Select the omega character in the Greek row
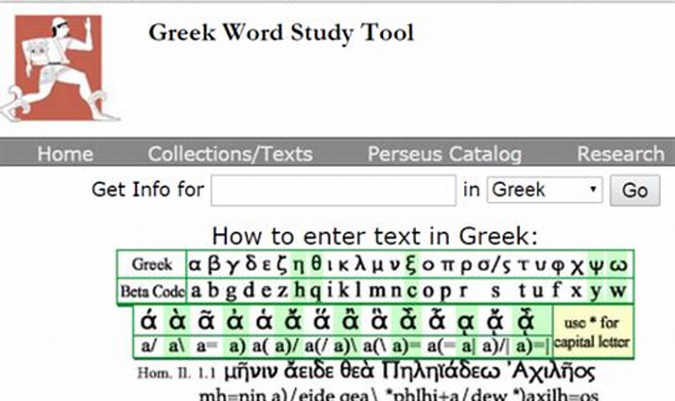675x401 pixels. tap(619, 265)
